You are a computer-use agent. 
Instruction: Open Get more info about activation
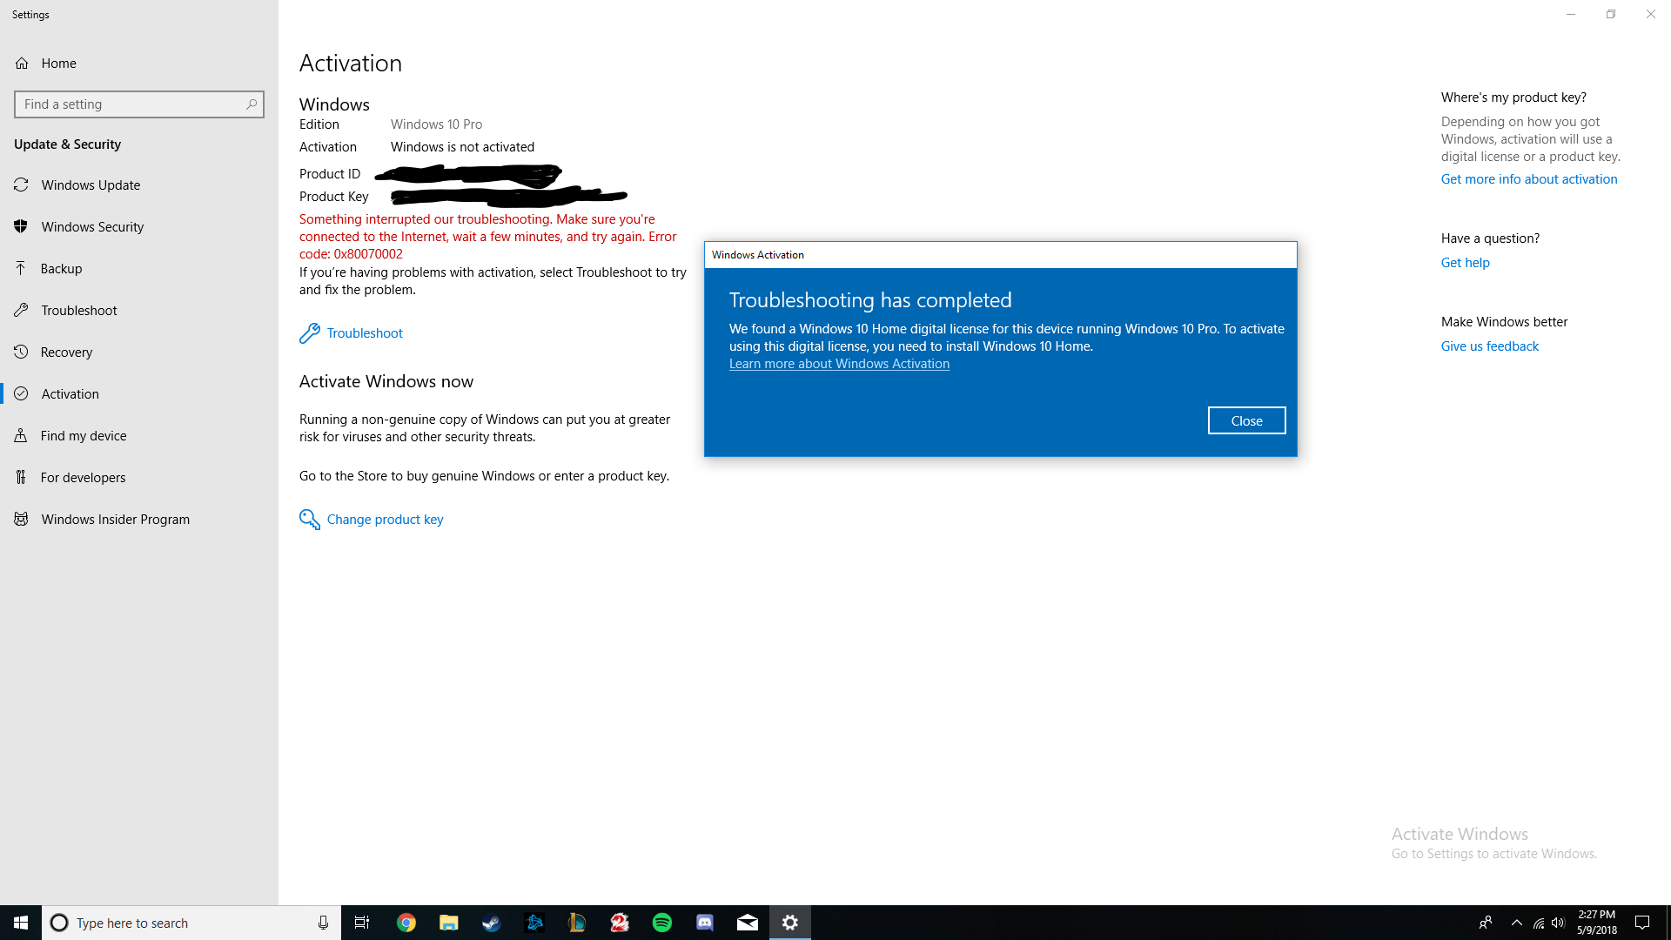(x=1528, y=179)
